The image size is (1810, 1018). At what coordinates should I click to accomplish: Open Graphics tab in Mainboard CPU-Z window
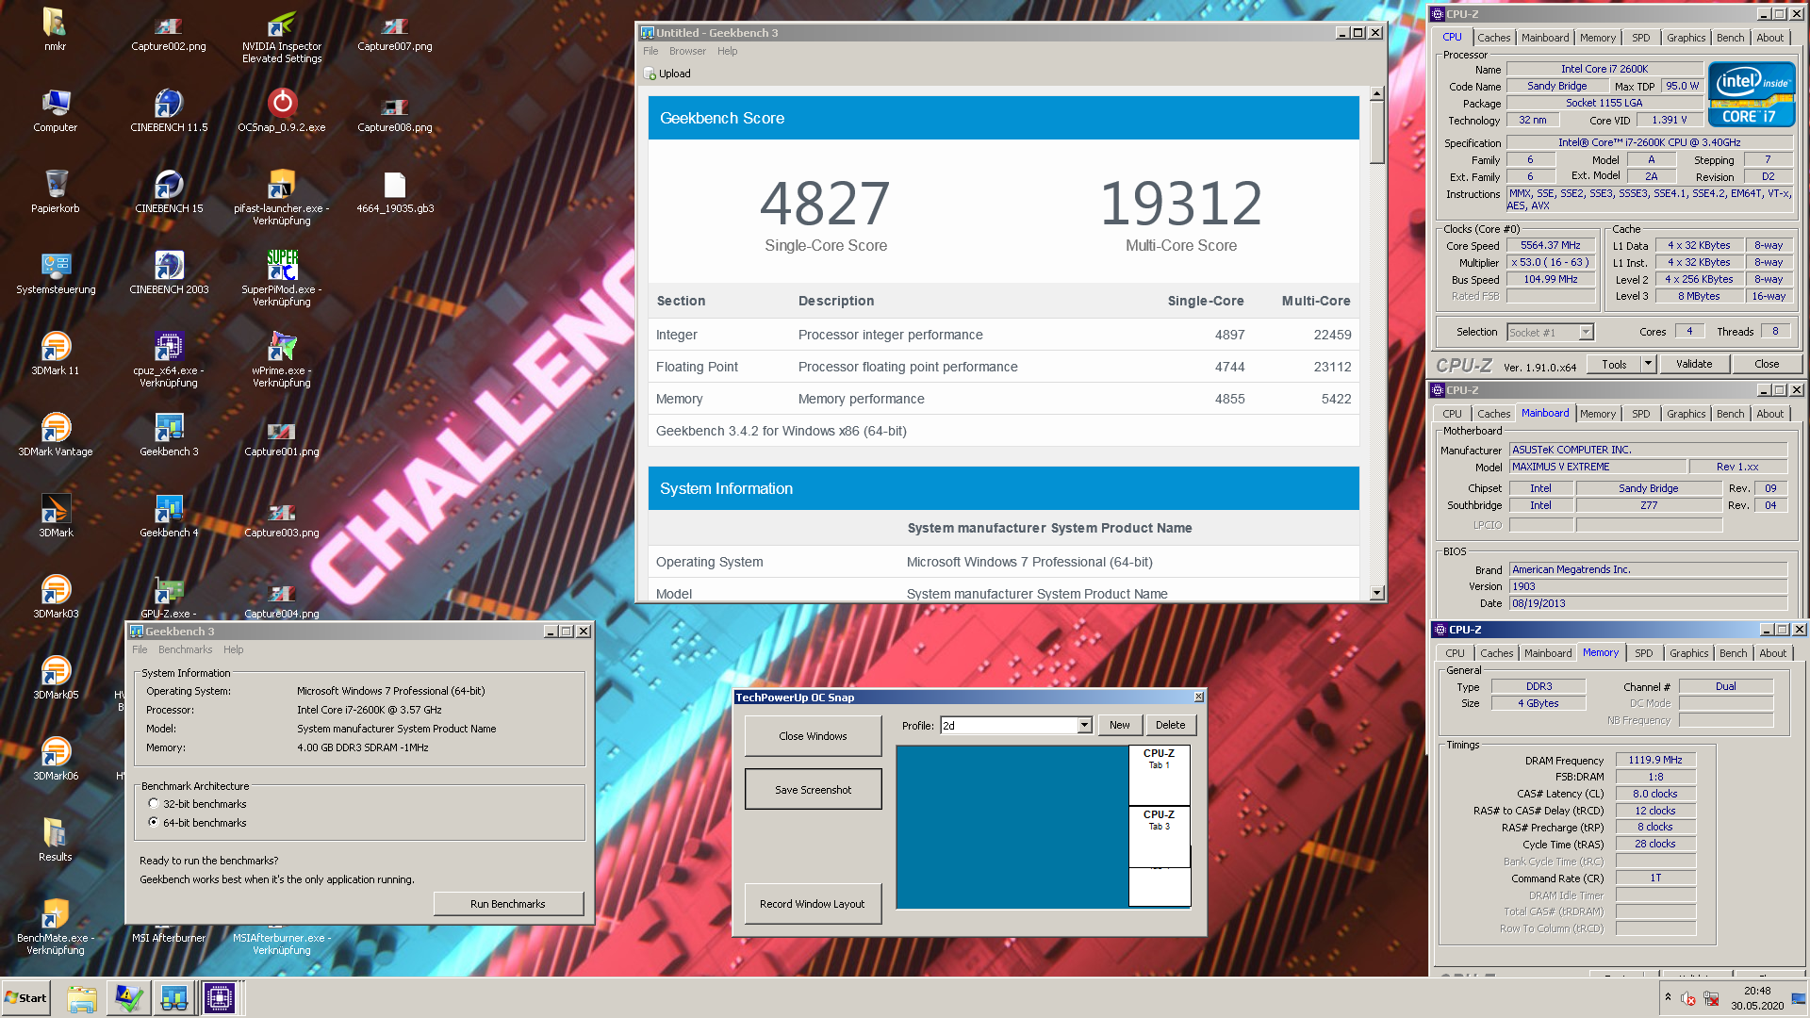point(1686,414)
